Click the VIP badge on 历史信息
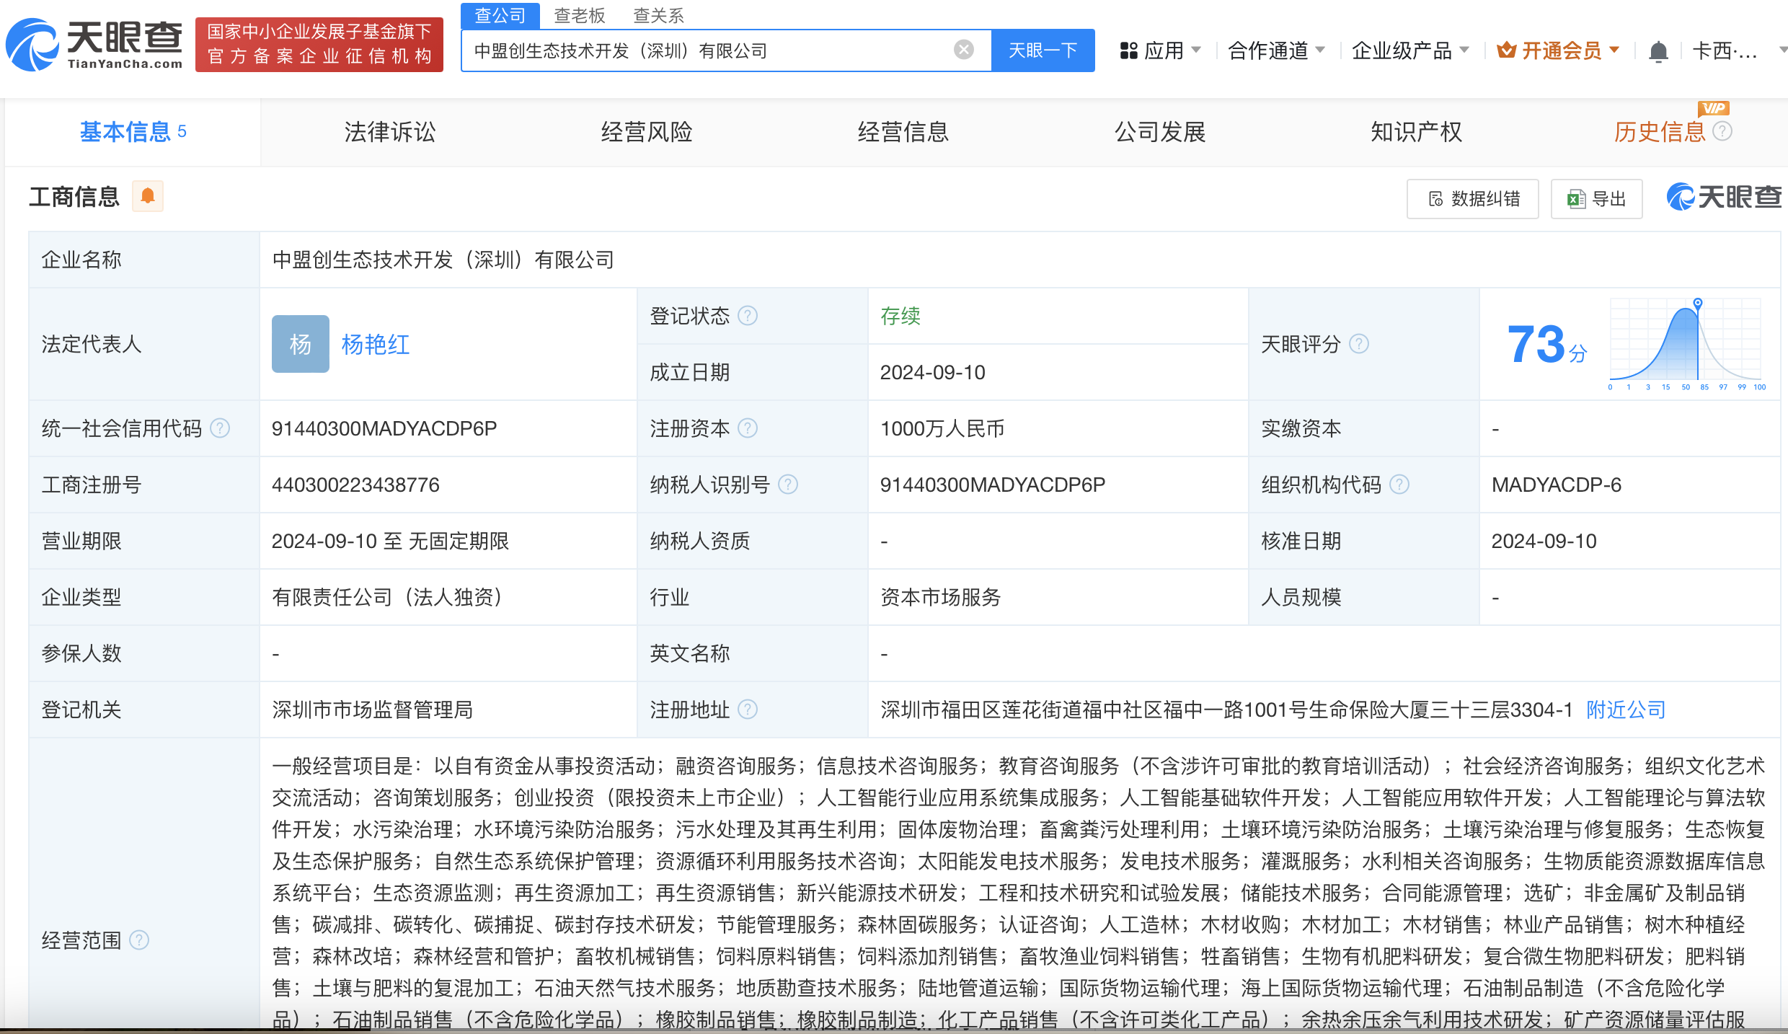 pos(1714,110)
